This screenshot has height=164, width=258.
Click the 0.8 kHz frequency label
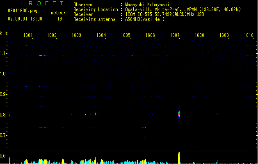pos(3,115)
